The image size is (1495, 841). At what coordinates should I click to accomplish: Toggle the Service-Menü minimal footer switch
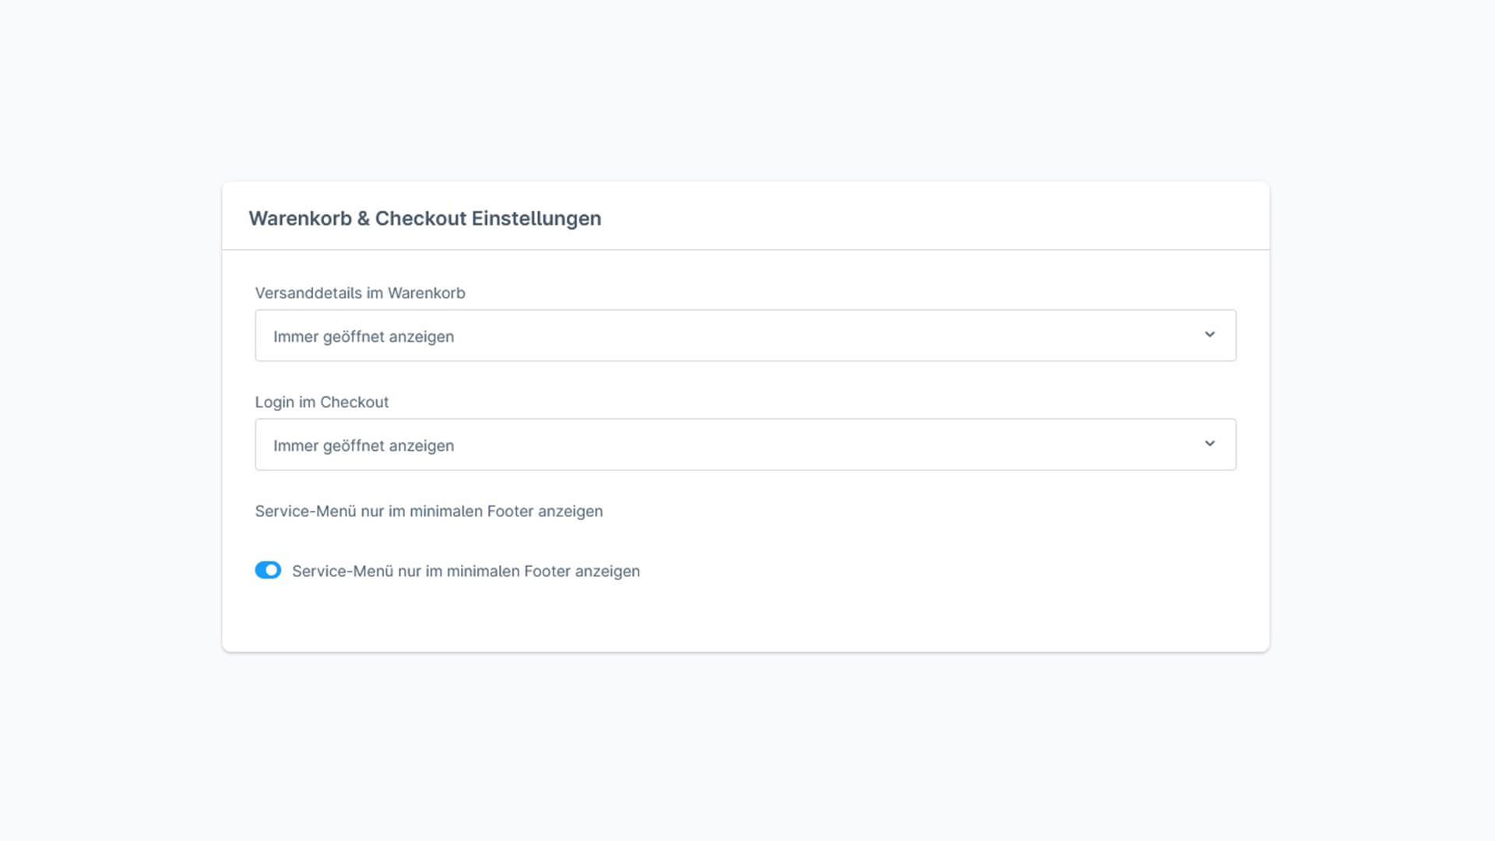coord(268,570)
